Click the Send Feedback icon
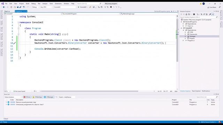Screen dimensions: 223x125 [x=220, y=7]
